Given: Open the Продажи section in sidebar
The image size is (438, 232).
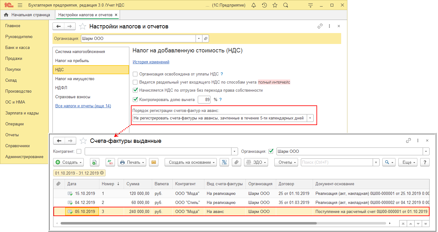Looking at the screenshot, I should pyautogui.click(x=14, y=58).
